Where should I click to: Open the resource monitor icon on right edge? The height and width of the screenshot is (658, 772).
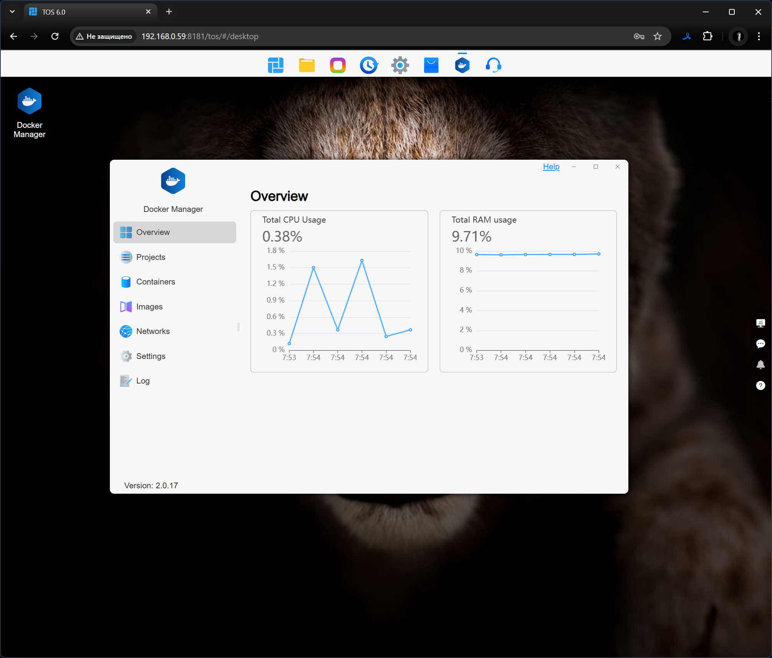(760, 323)
